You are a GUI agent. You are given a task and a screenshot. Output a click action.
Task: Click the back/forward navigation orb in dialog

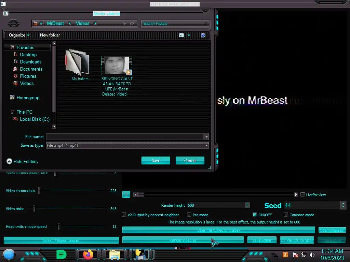coord(14,23)
